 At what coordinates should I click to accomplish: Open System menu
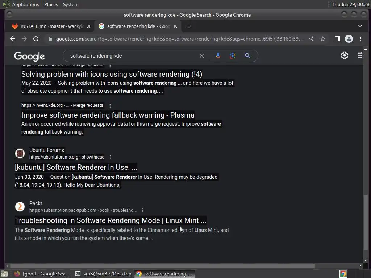point(71,4)
